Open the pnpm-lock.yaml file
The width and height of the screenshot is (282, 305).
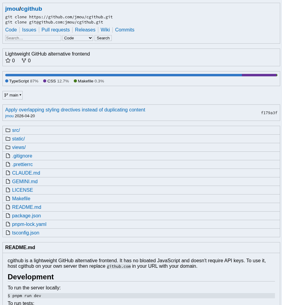click(x=29, y=224)
